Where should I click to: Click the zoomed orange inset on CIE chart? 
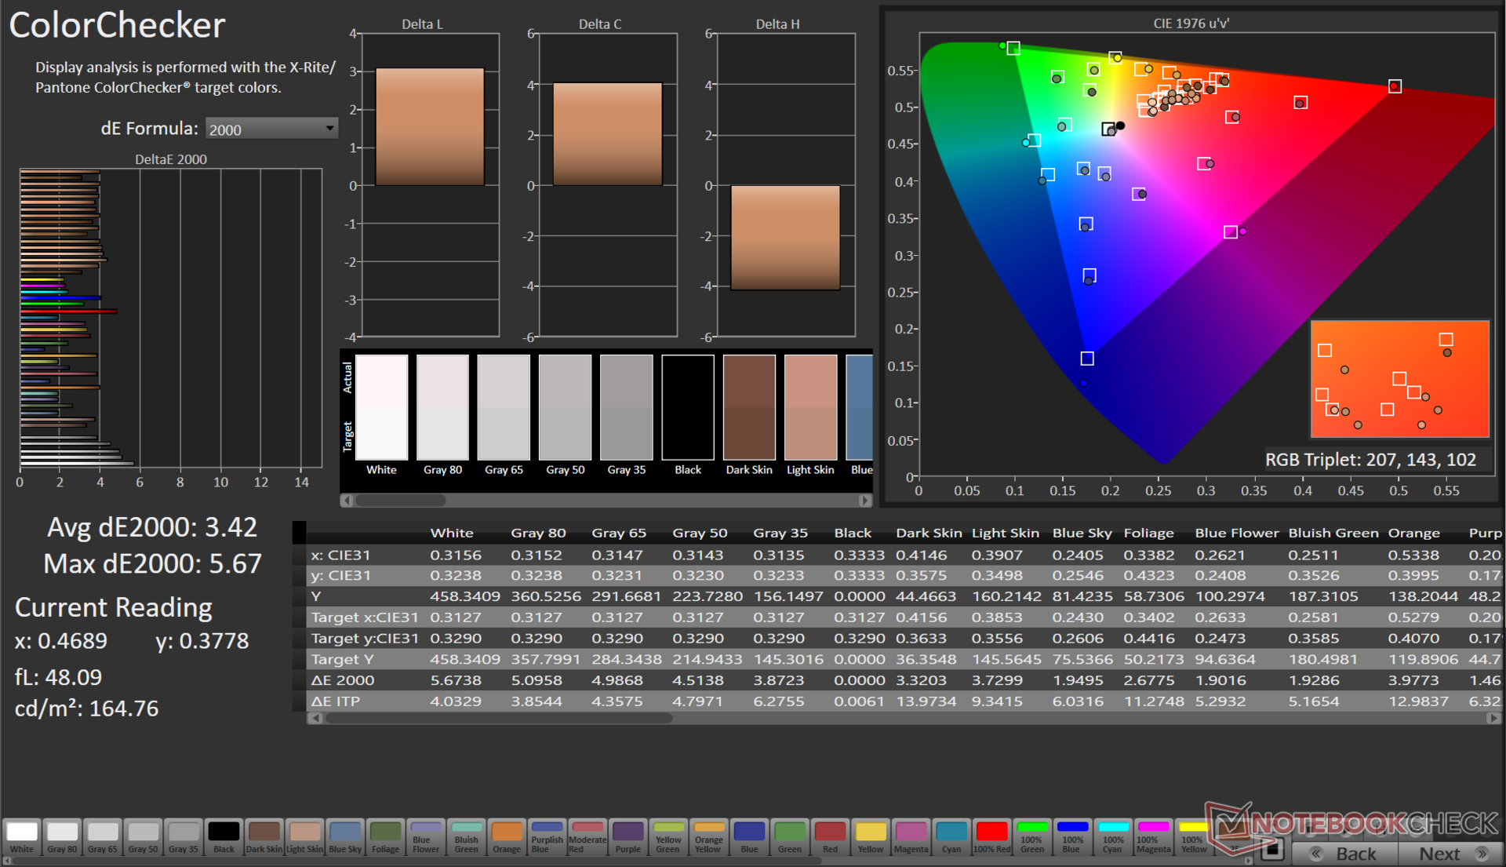[1399, 379]
